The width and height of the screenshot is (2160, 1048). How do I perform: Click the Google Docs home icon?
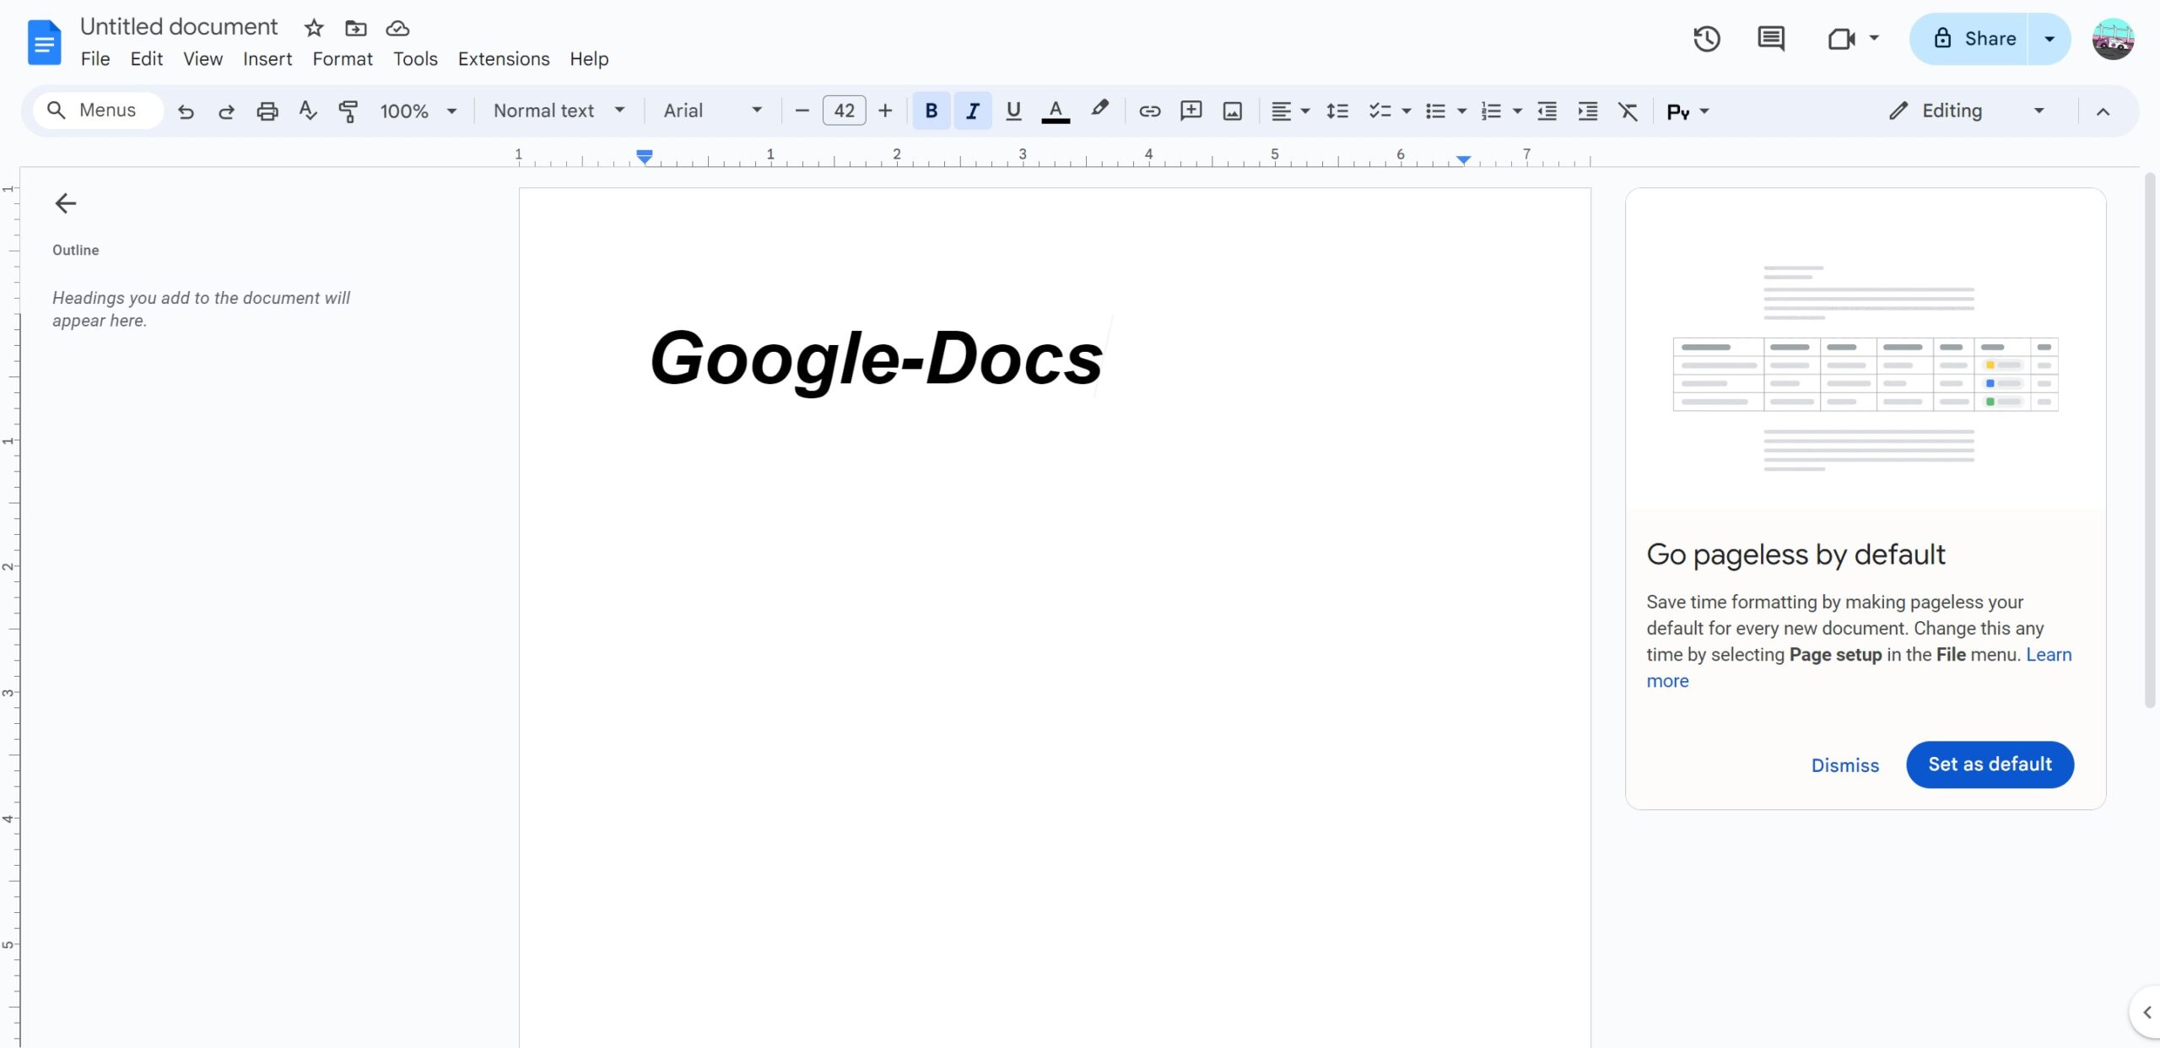coord(44,41)
